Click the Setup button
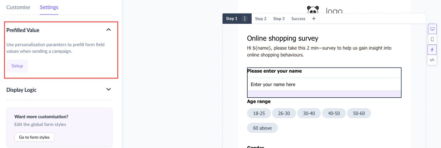441x148 pixels. [17, 66]
